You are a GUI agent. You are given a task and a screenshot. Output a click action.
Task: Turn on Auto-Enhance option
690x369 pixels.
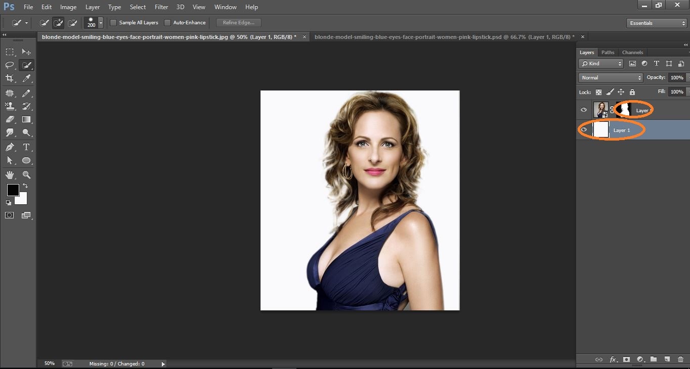click(167, 22)
